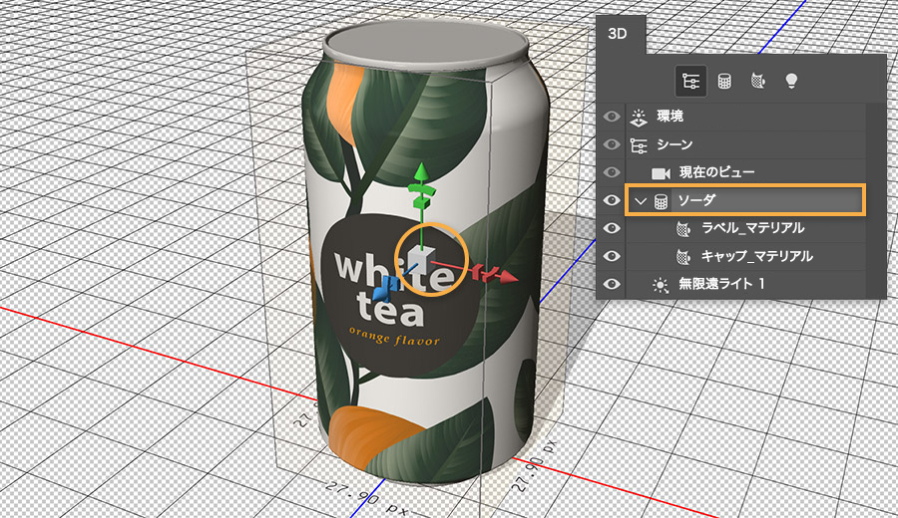
Task: Filter by materials icon
Action: click(x=757, y=82)
